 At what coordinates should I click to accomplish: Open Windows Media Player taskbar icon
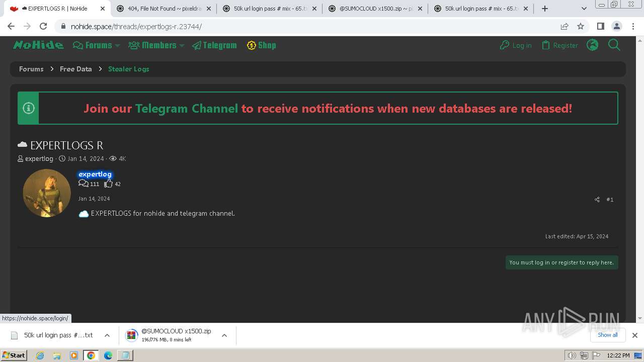(x=74, y=355)
